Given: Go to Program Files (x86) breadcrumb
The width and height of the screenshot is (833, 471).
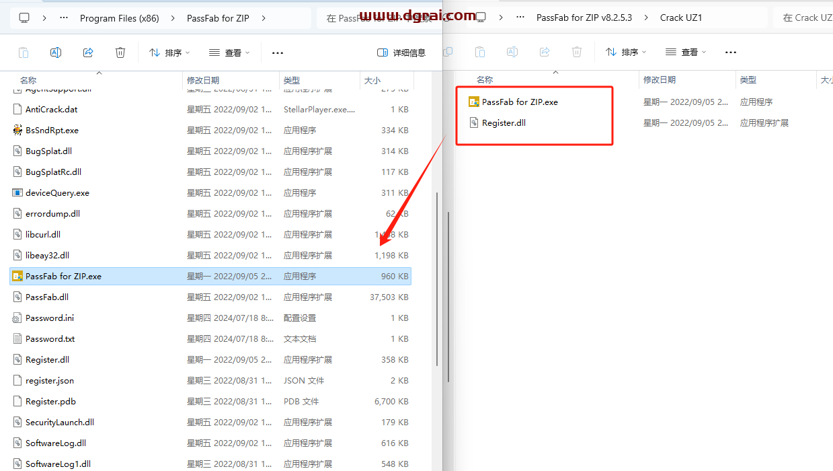Looking at the screenshot, I should pyautogui.click(x=120, y=18).
